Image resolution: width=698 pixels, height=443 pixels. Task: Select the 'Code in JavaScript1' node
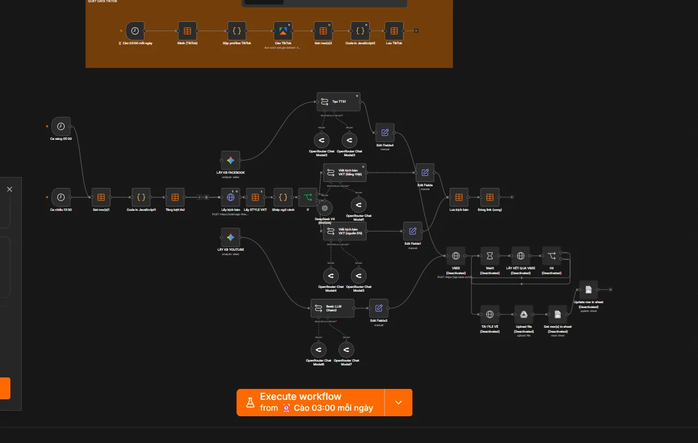pos(141,197)
